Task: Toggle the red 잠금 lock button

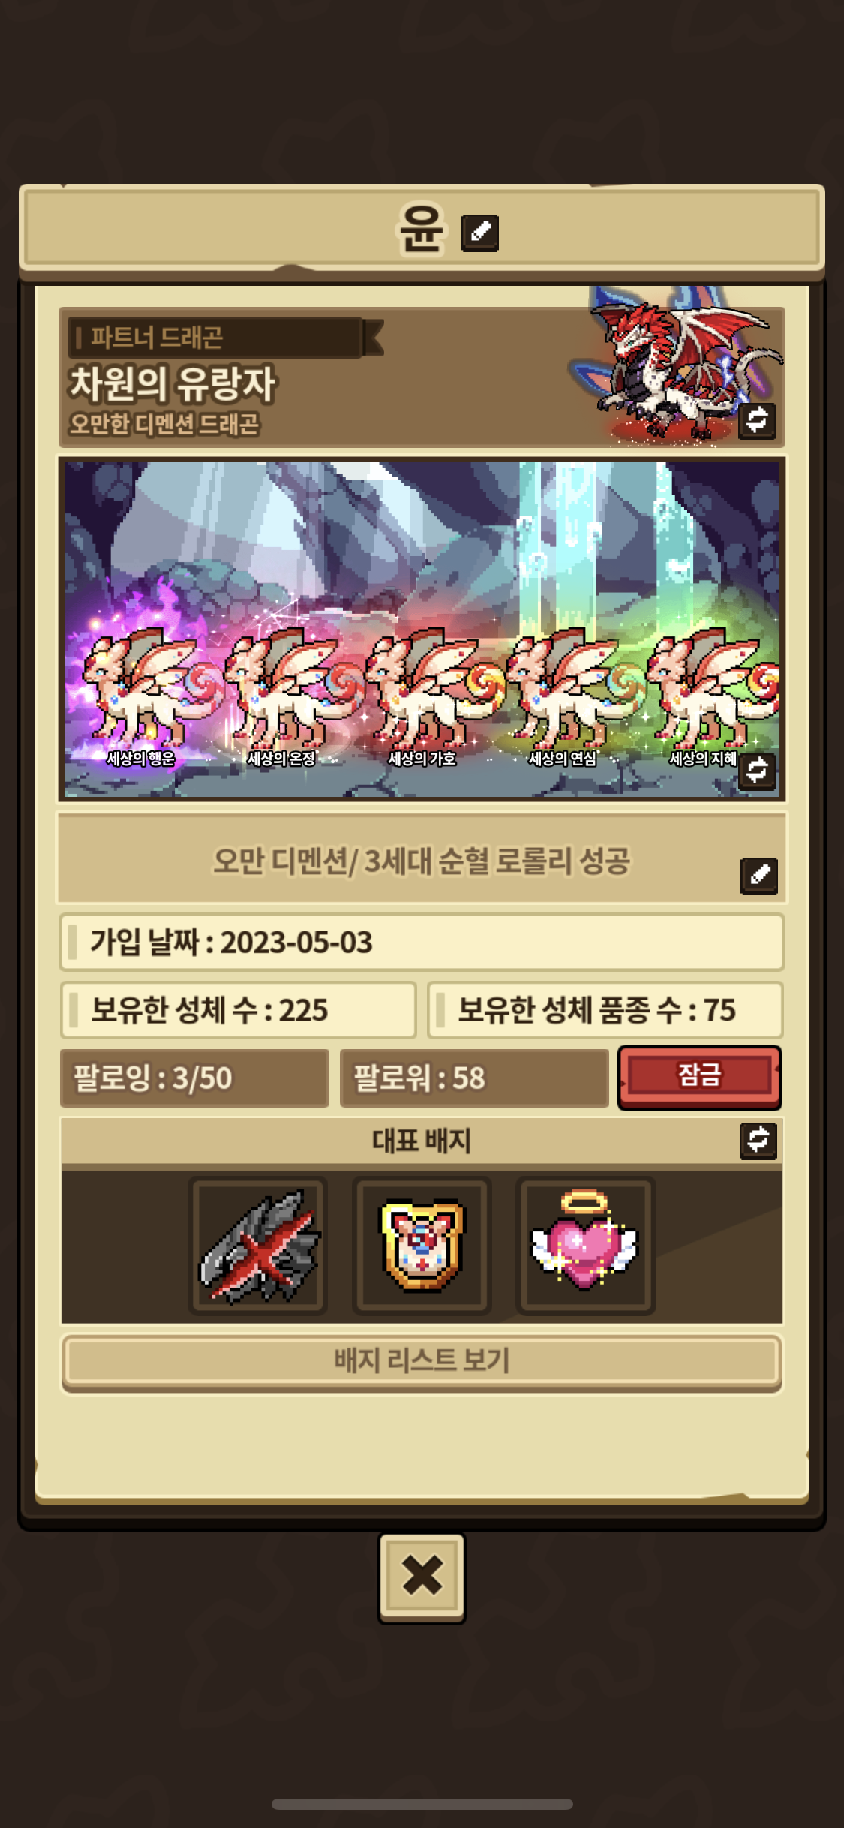Action: coord(699,1077)
